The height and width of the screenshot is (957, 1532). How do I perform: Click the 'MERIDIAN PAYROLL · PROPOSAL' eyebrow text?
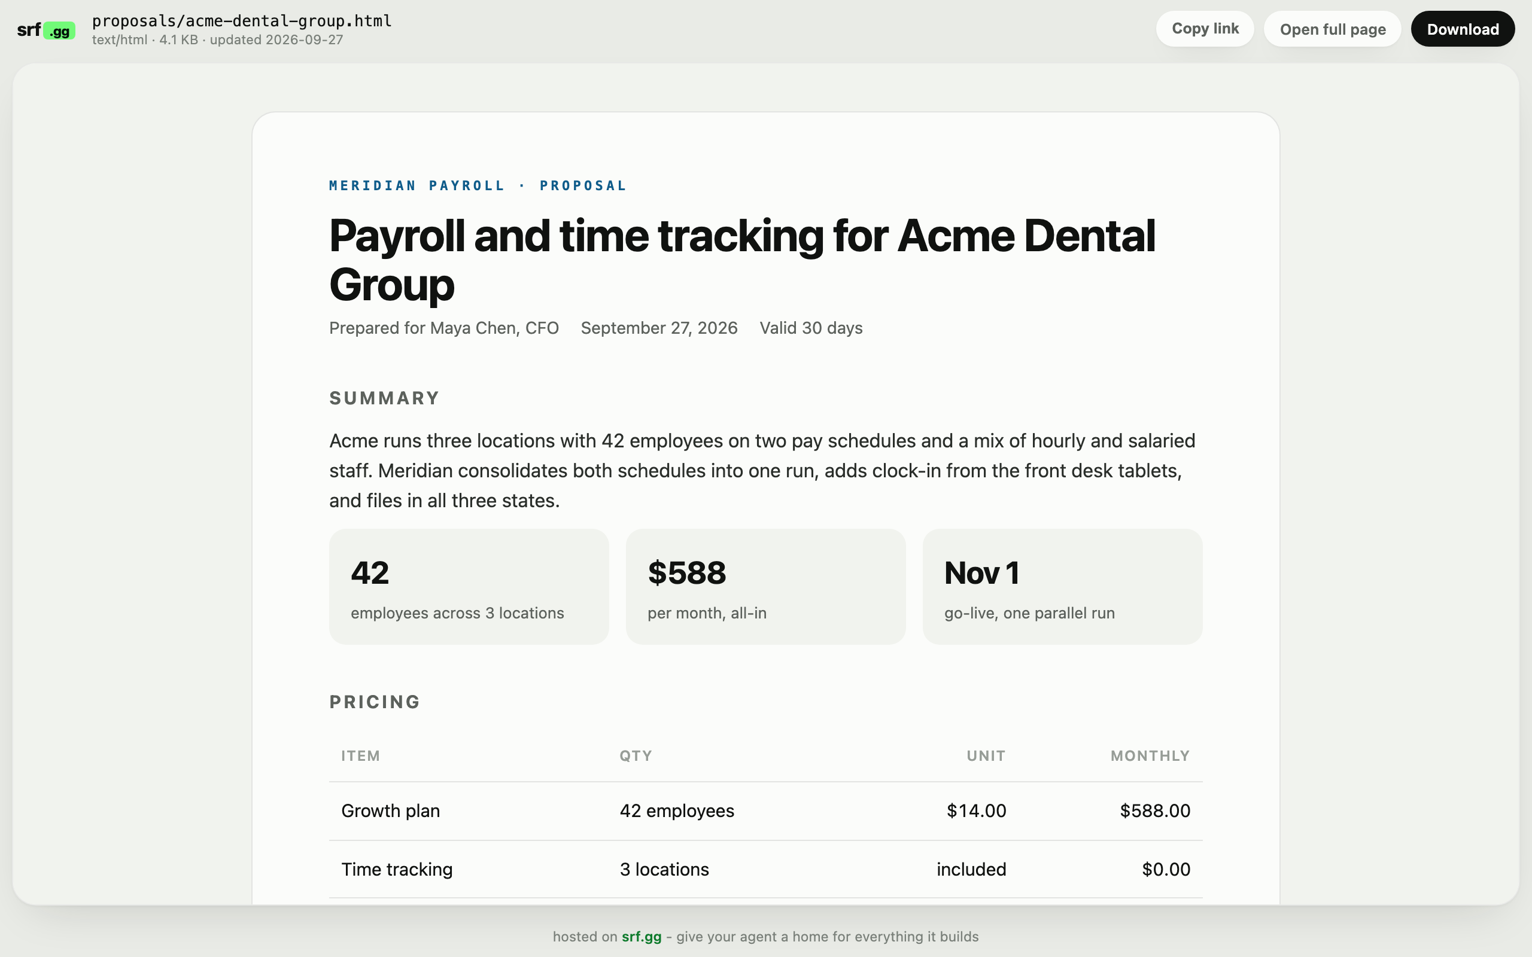(x=478, y=185)
